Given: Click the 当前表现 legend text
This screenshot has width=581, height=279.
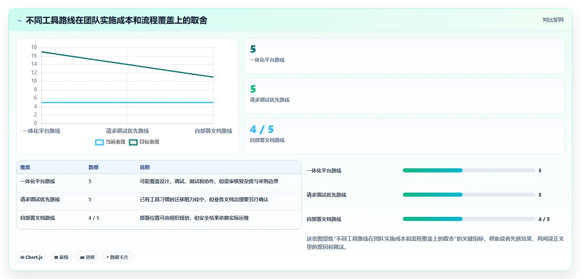Looking at the screenshot, I should (x=116, y=142).
